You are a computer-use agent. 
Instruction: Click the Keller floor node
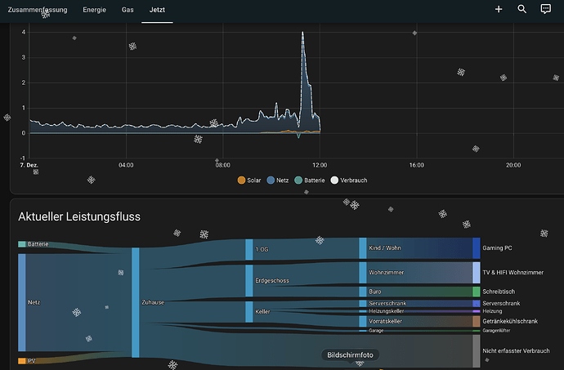tap(249, 311)
